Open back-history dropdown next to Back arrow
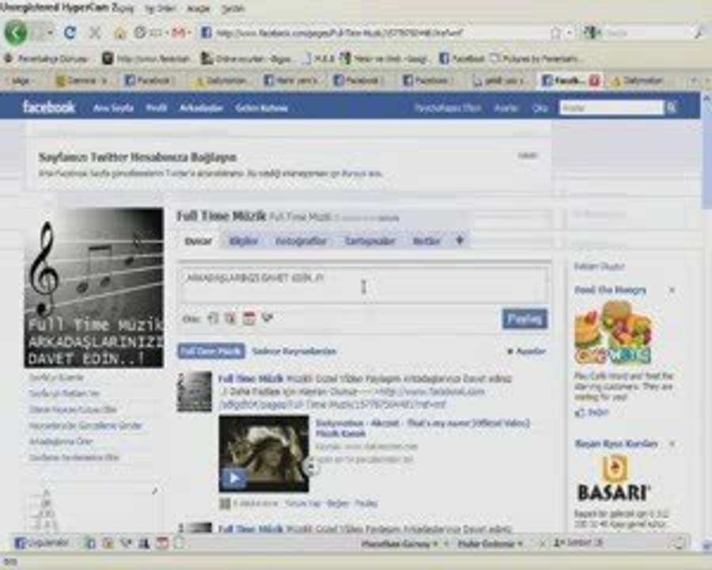712x570 pixels. [50, 32]
